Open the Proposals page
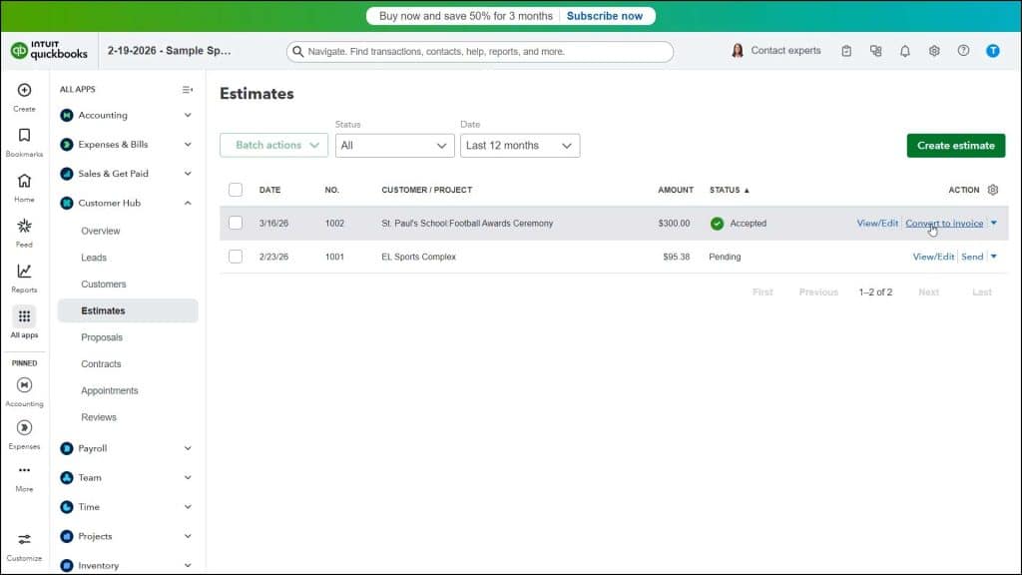The image size is (1022, 575). (x=104, y=336)
